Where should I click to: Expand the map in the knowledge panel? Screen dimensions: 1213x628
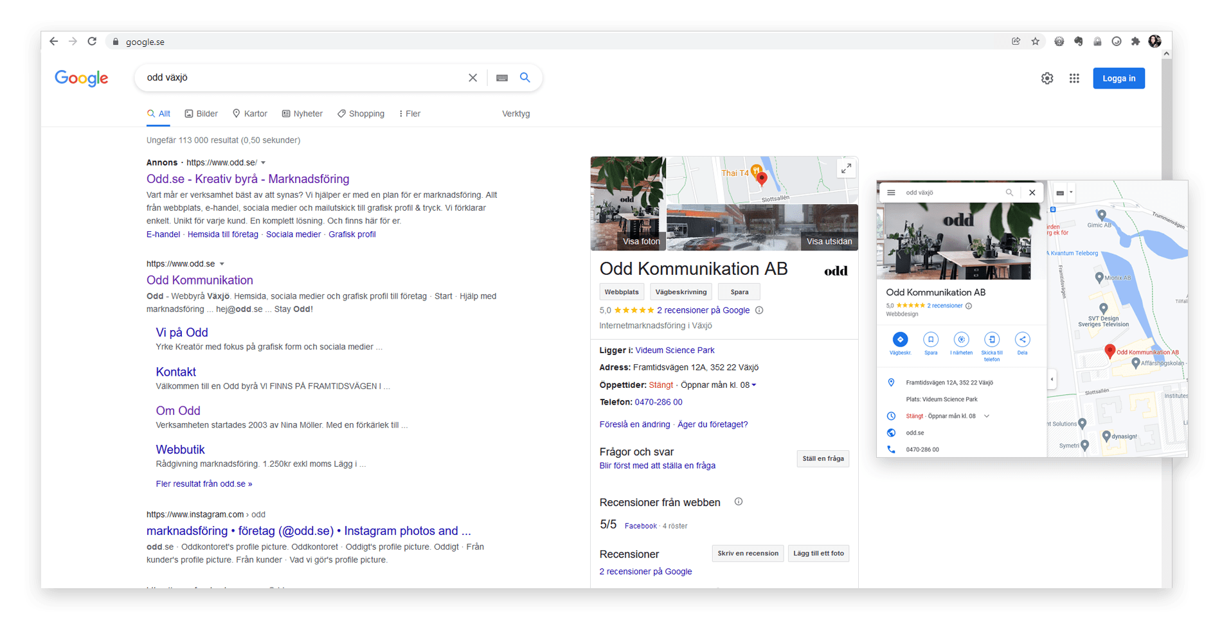(x=847, y=168)
